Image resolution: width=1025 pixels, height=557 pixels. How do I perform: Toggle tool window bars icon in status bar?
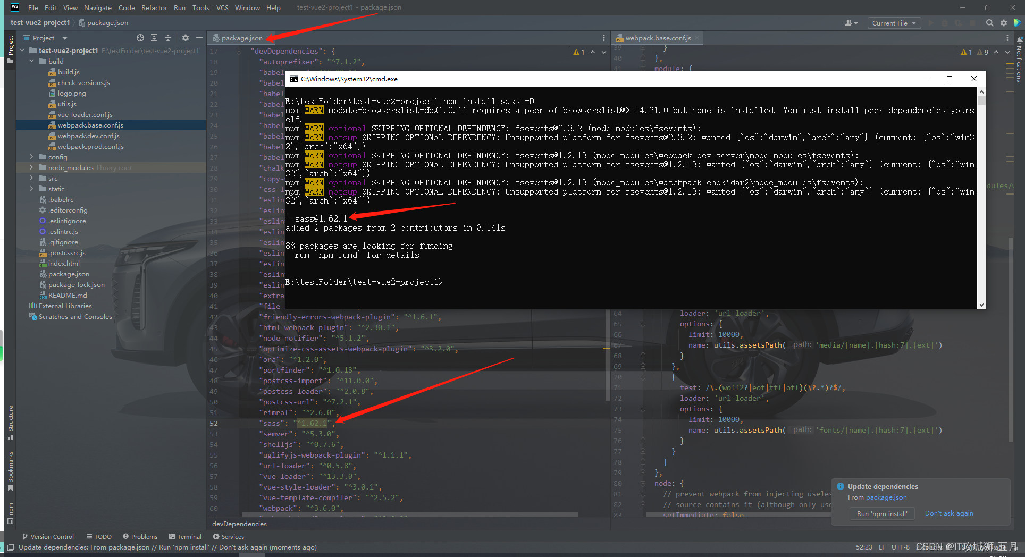click(11, 547)
